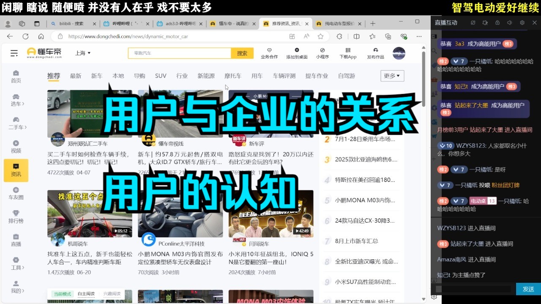Click the 发送 button in chat panel
541x304 pixels.
click(x=528, y=289)
